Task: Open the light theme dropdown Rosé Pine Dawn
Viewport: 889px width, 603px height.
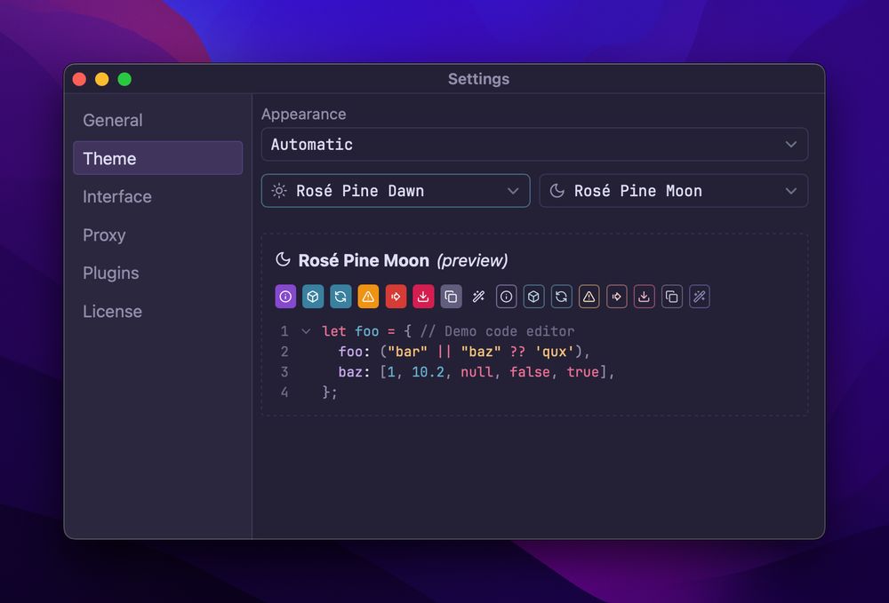Action: 396,191
